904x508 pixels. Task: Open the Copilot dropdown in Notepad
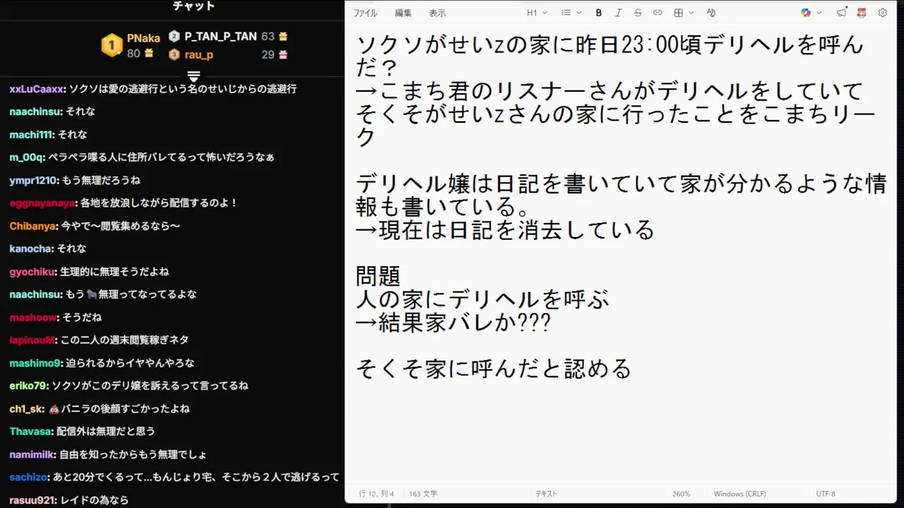click(811, 13)
